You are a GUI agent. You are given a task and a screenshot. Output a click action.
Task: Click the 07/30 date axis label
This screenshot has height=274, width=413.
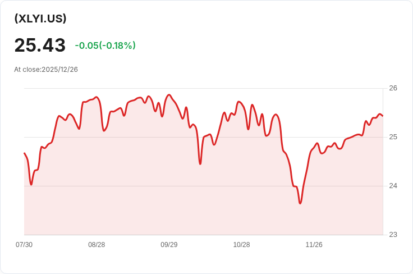(24, 245)
